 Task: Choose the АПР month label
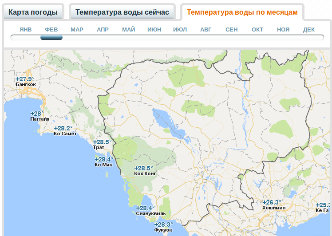[x=103, y=30]
